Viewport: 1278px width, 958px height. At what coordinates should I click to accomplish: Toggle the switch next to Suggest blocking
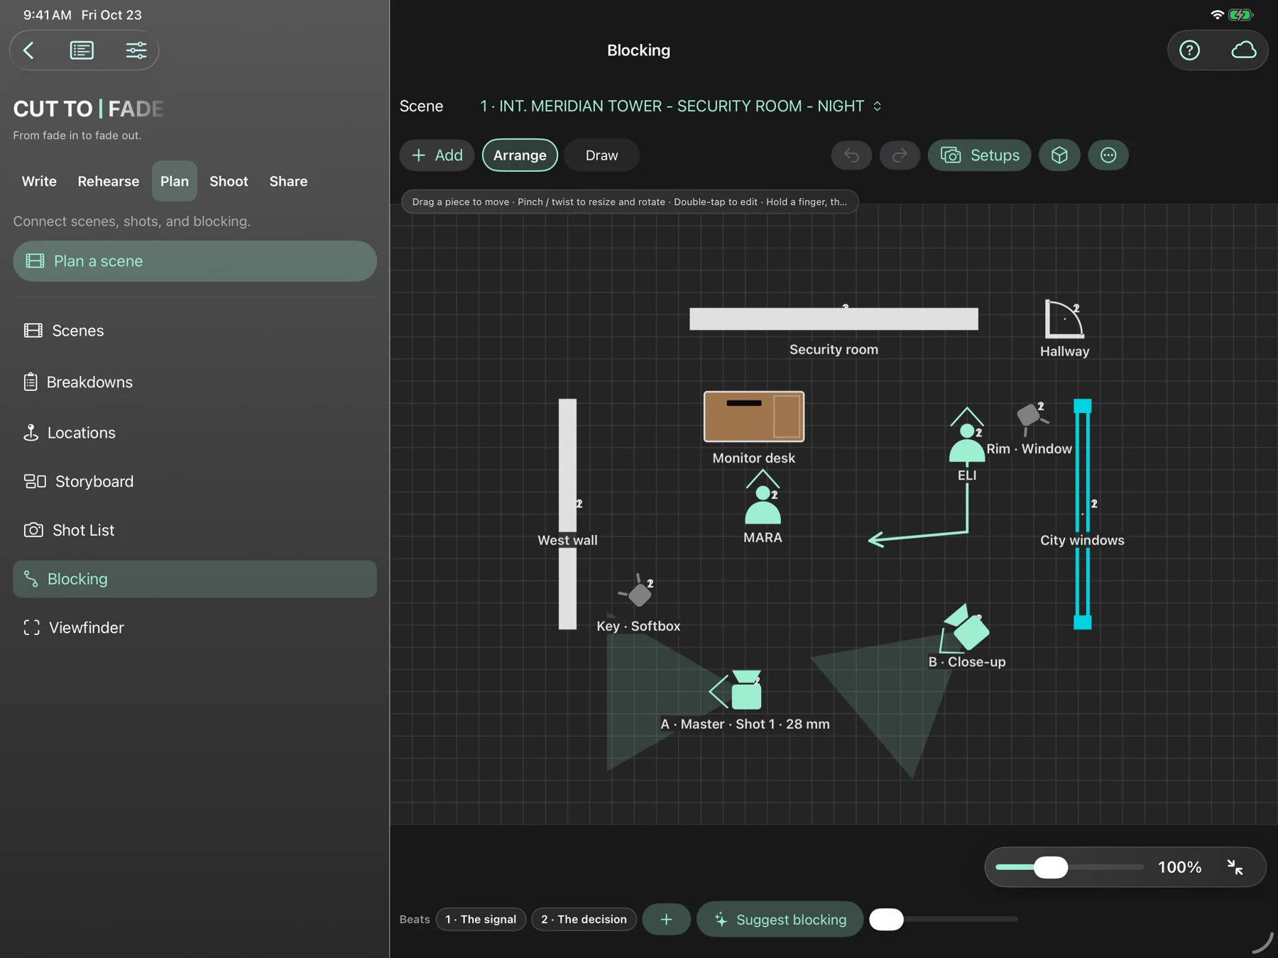887,919
